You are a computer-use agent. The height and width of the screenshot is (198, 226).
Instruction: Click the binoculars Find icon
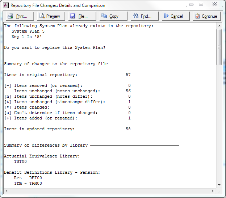click(135, 16)
